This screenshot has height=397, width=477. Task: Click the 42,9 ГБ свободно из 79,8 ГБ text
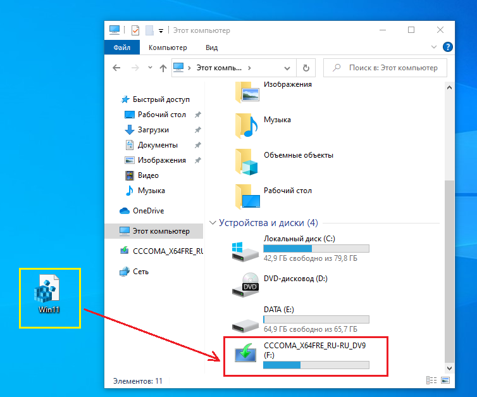point(310,258)
